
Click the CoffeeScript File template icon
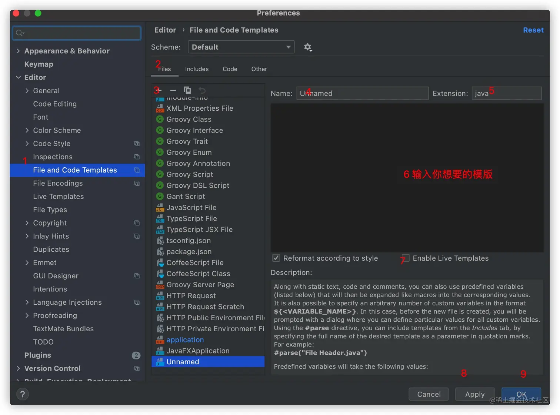[x=160, y=262]
